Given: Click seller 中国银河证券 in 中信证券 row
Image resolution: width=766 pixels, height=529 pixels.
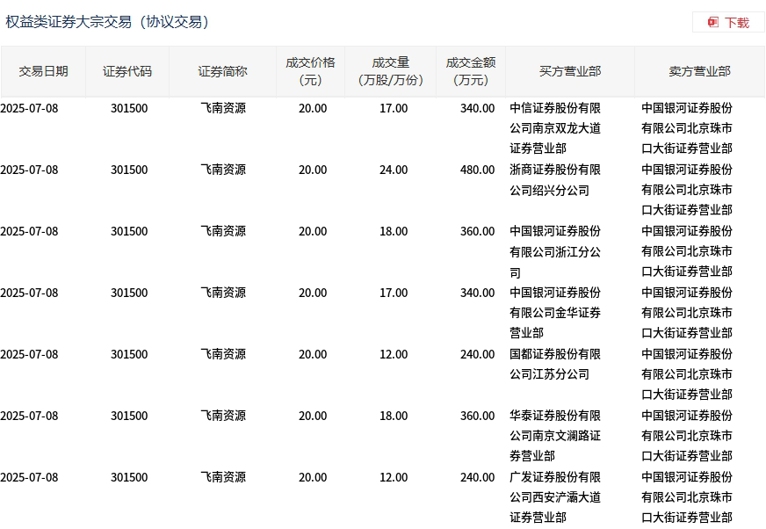Looking at the screenshot, I should click(687, 128).
